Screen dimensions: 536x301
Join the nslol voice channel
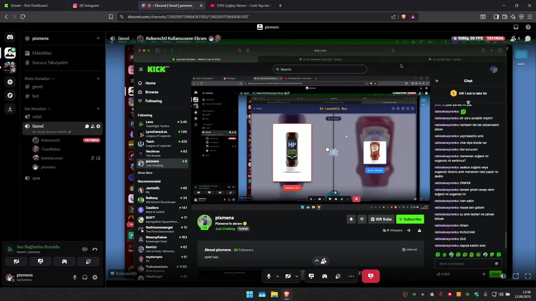point(63,117)
